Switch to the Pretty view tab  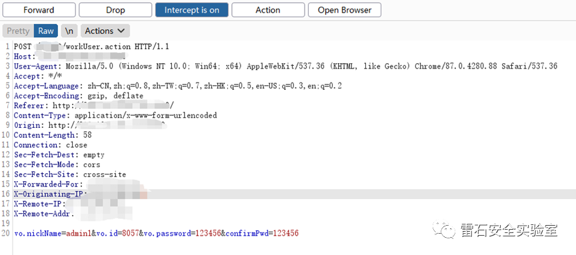point(18,31)
